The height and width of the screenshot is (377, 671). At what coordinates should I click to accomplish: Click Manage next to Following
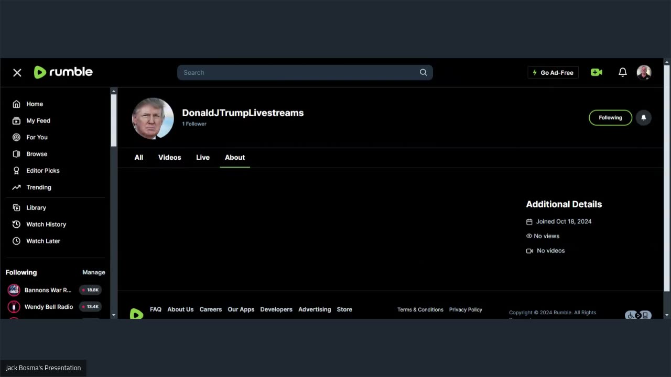94,272
